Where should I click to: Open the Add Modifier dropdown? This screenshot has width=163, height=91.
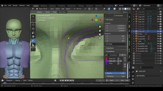149,76
